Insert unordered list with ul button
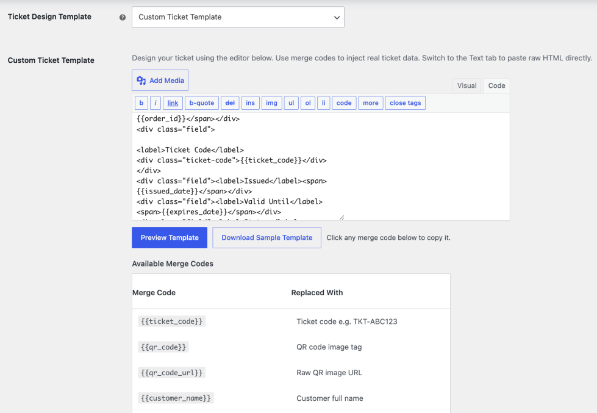 click(x=291, y=103)
